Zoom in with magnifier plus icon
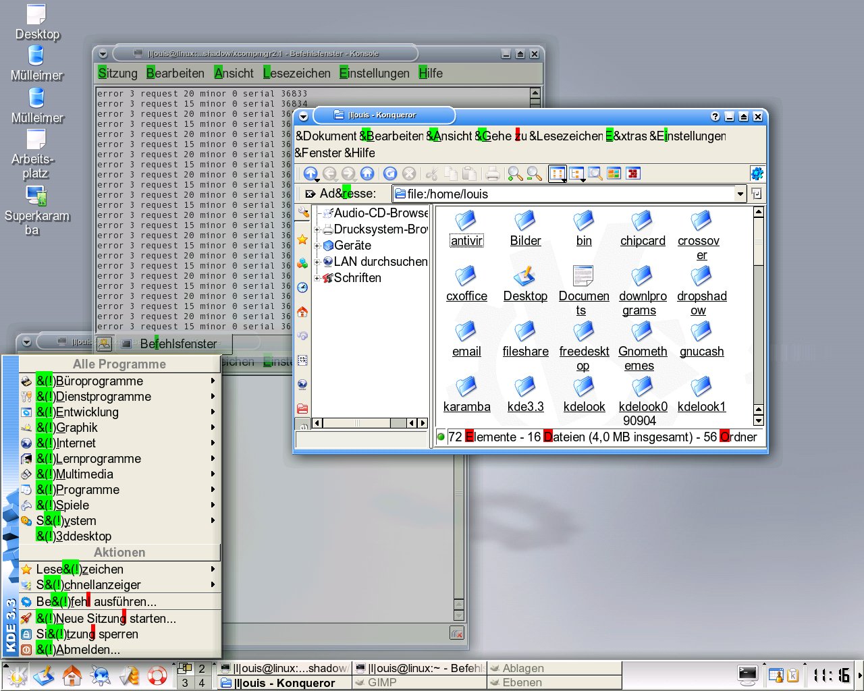 (x=515, y=174)
